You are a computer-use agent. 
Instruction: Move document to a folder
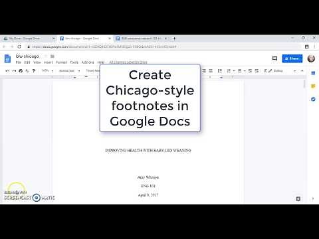[53, 56]
